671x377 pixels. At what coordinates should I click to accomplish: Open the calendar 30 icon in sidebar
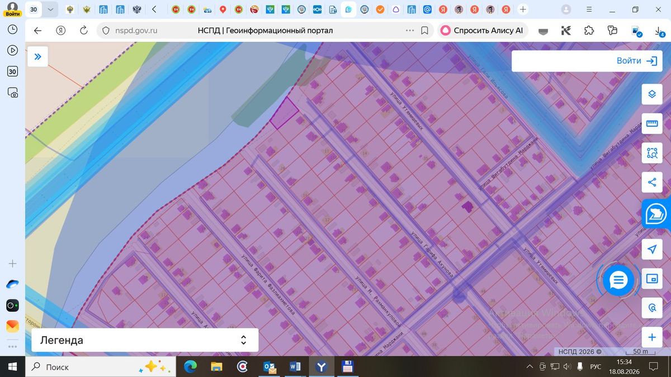[12, 71]
